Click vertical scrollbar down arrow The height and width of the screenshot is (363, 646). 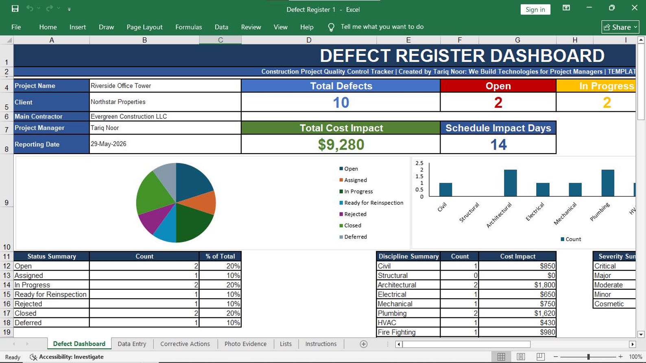(x=641, y=334)
